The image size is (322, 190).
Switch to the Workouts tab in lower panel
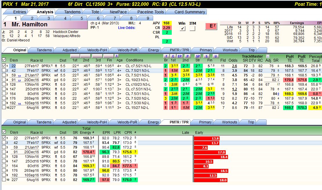click(229, 122)
